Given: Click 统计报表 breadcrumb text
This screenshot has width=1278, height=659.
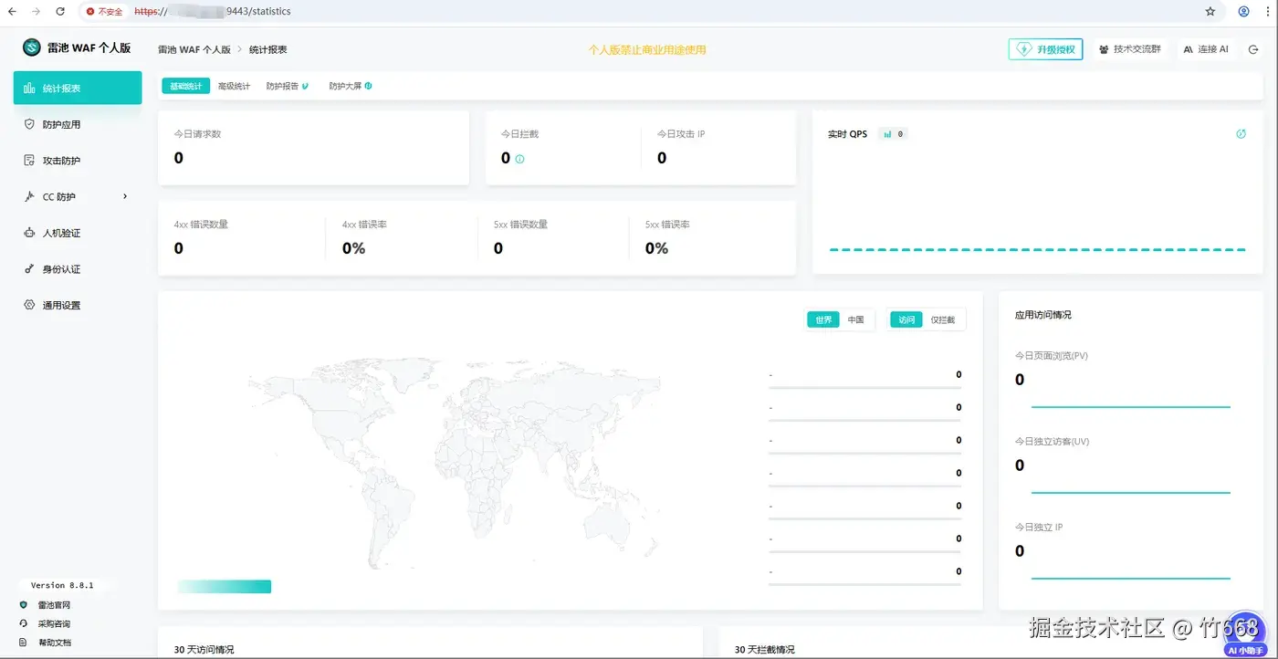Looking at the screenshot, I should coord(268,50).
